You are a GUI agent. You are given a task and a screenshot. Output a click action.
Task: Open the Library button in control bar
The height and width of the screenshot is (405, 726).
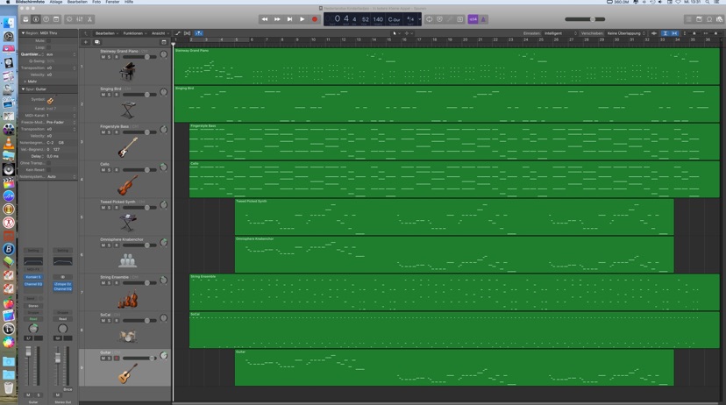[x=25, y=19]
